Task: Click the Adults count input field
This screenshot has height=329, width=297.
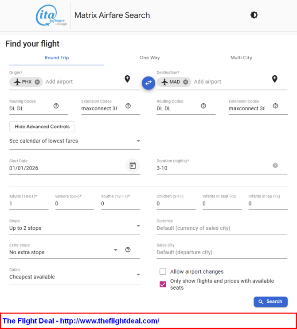Action: 28,204
